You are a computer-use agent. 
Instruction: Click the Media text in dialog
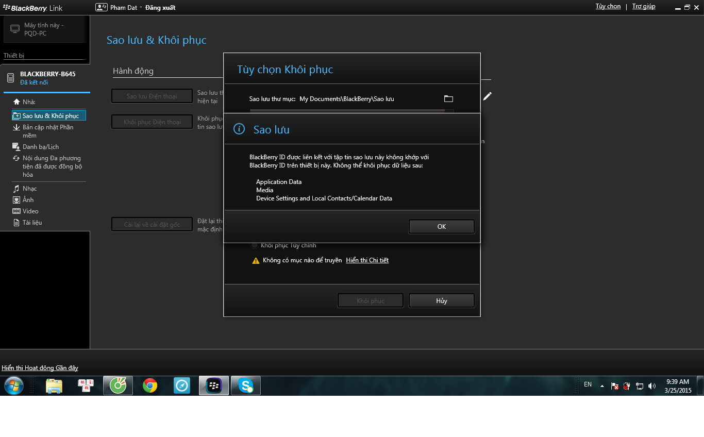click(265, 190)
